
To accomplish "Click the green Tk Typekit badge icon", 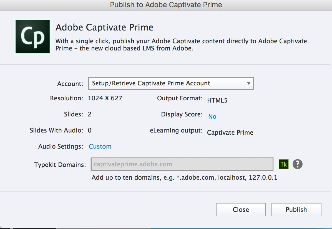I will click(x=283, y=164).
